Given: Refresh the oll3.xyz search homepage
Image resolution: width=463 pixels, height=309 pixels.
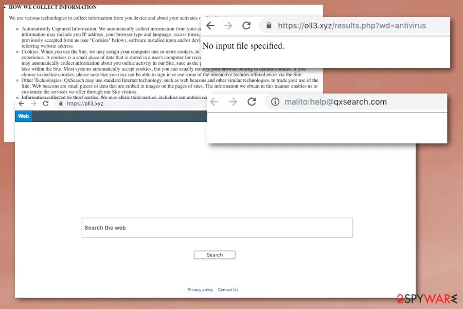Looking at the screenshot, I should (x=45, y=104).
